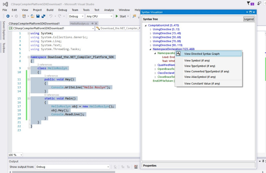The height and width of the screenshot is (173, 266).
Task: Click the Legend button
Action: 249,19
